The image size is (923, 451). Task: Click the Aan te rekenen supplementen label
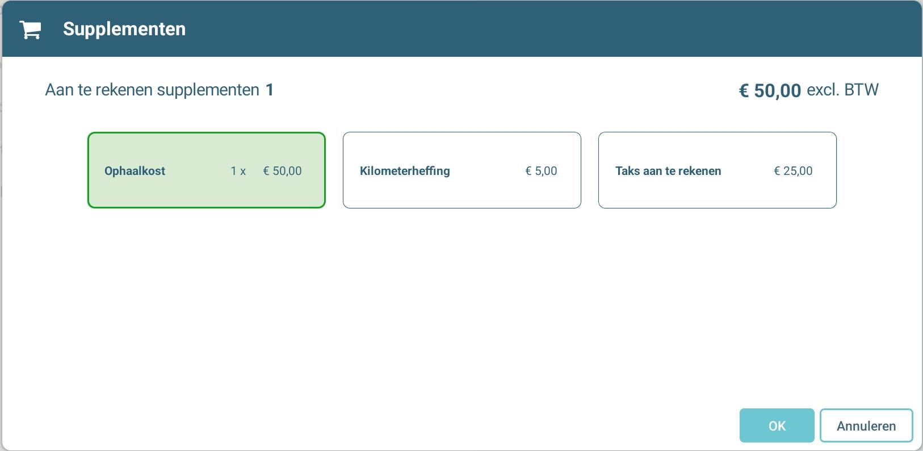click(152, 90)
